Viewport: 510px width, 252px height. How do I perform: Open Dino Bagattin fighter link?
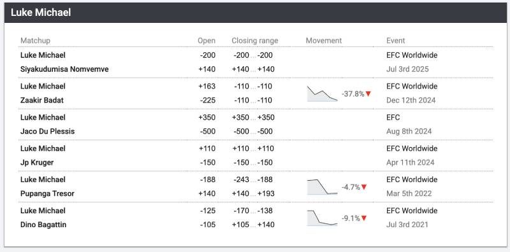point(43,225)
